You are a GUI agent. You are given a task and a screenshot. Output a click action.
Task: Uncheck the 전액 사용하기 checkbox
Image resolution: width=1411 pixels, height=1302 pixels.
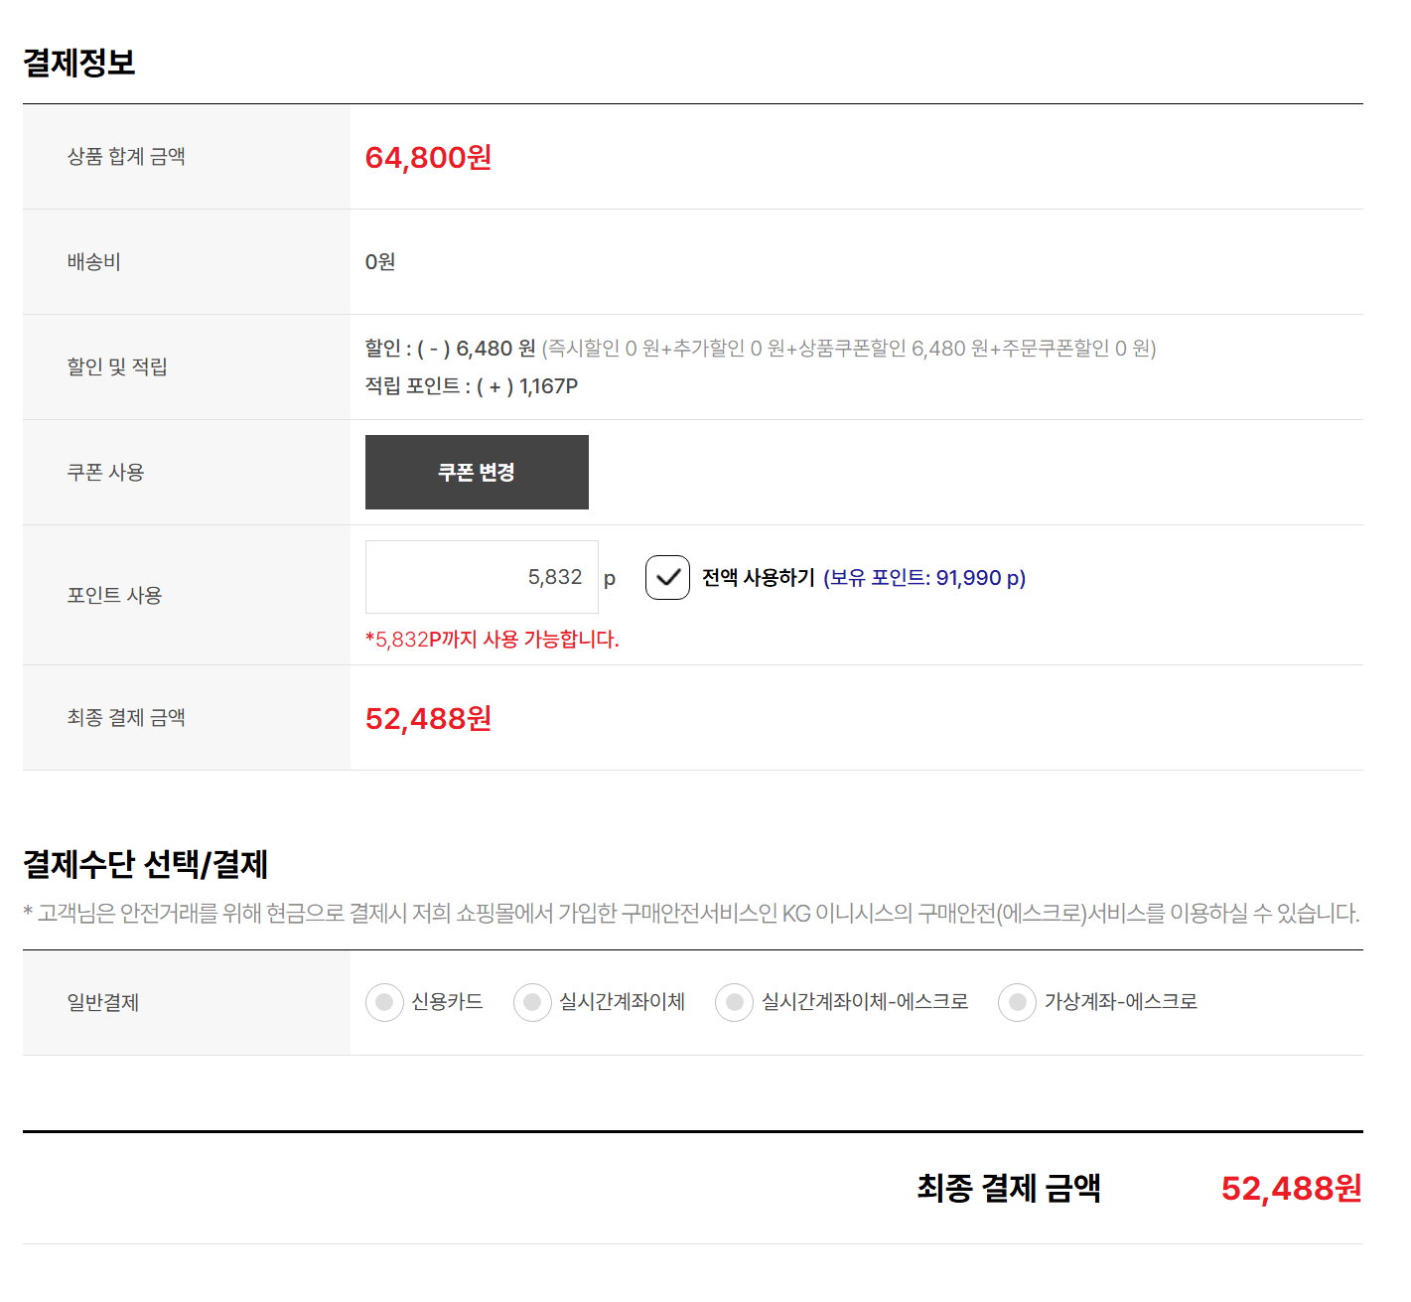[667, 577]
